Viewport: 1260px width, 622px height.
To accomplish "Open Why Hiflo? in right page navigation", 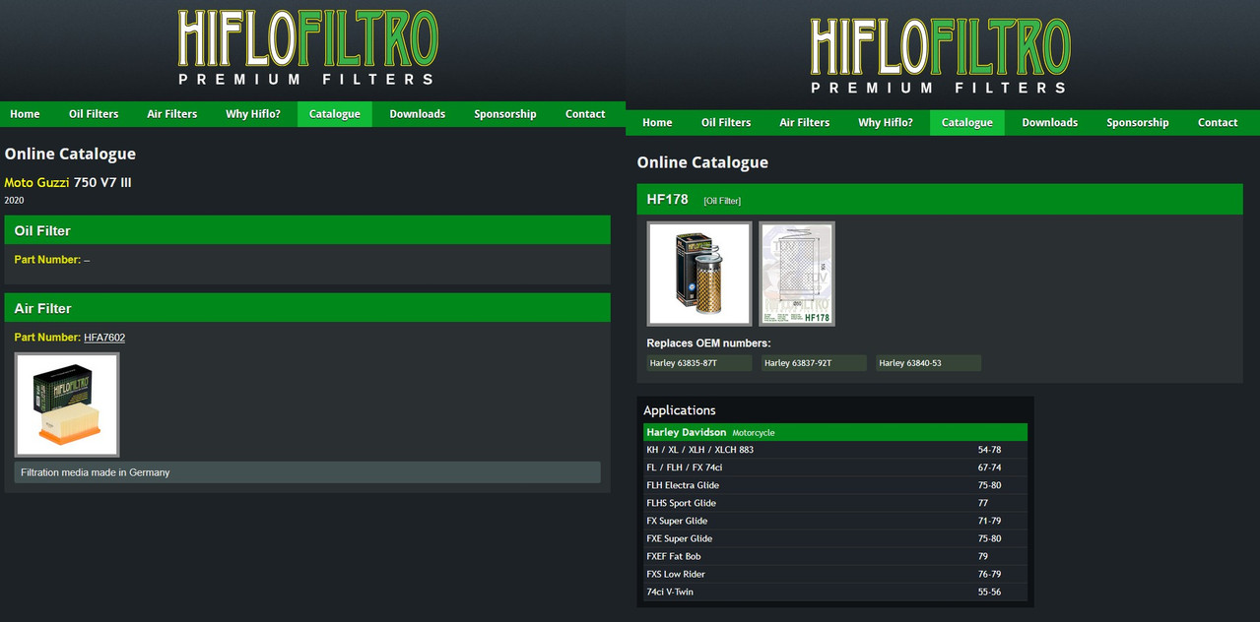I will point(886,123).
